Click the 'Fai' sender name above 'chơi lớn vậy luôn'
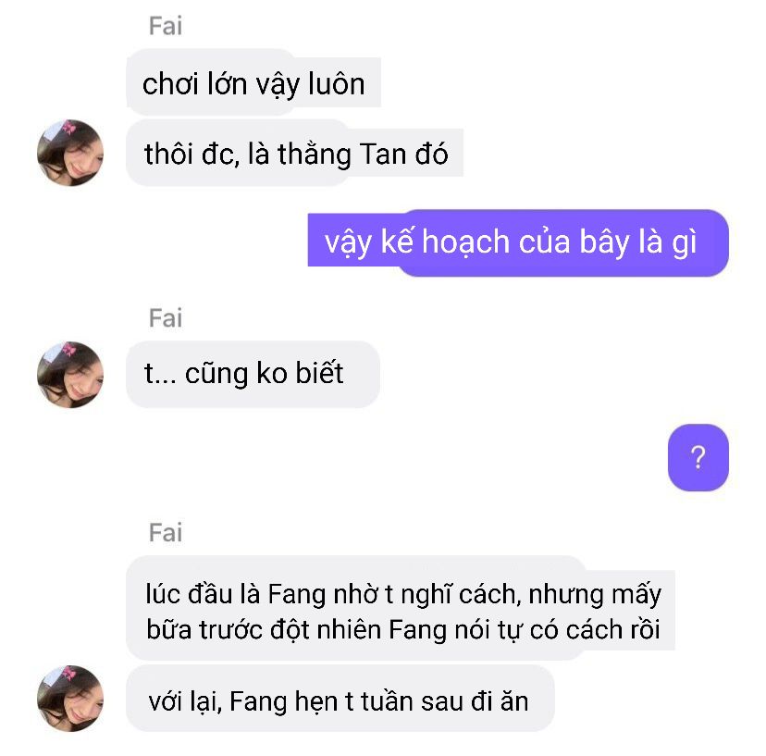This screenshot has height=756, width=766. (166, 26)
